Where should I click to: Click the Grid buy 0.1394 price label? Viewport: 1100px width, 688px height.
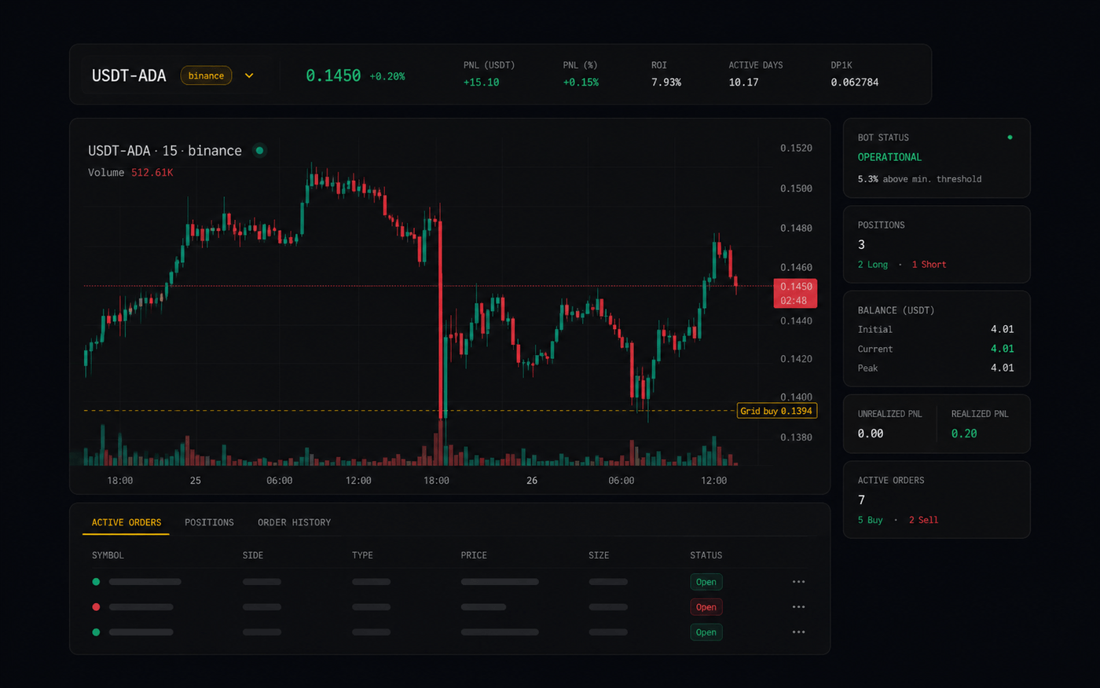pyautogui.click(x=776, y=411)
